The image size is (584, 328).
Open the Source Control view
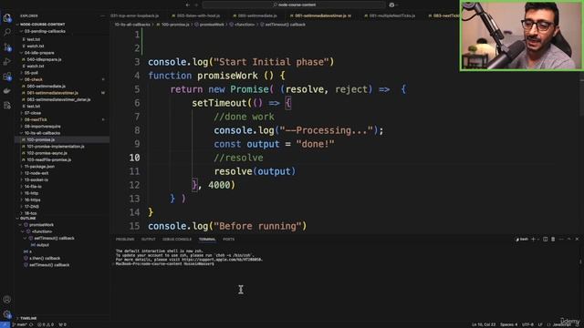coord(7,46)
